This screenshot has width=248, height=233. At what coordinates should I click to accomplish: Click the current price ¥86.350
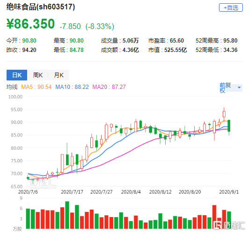tap(30, 24)
